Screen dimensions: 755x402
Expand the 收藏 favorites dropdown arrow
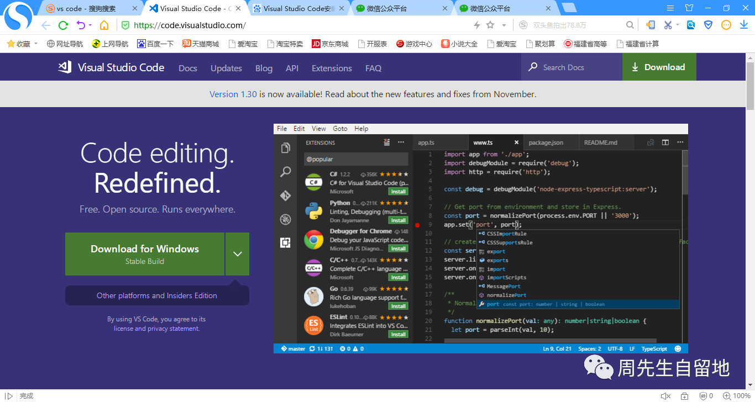(36, 44)
